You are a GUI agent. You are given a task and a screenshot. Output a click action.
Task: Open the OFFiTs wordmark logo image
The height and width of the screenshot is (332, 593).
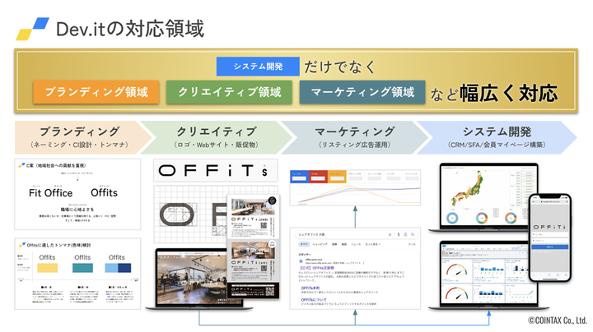tap(215, 171)
